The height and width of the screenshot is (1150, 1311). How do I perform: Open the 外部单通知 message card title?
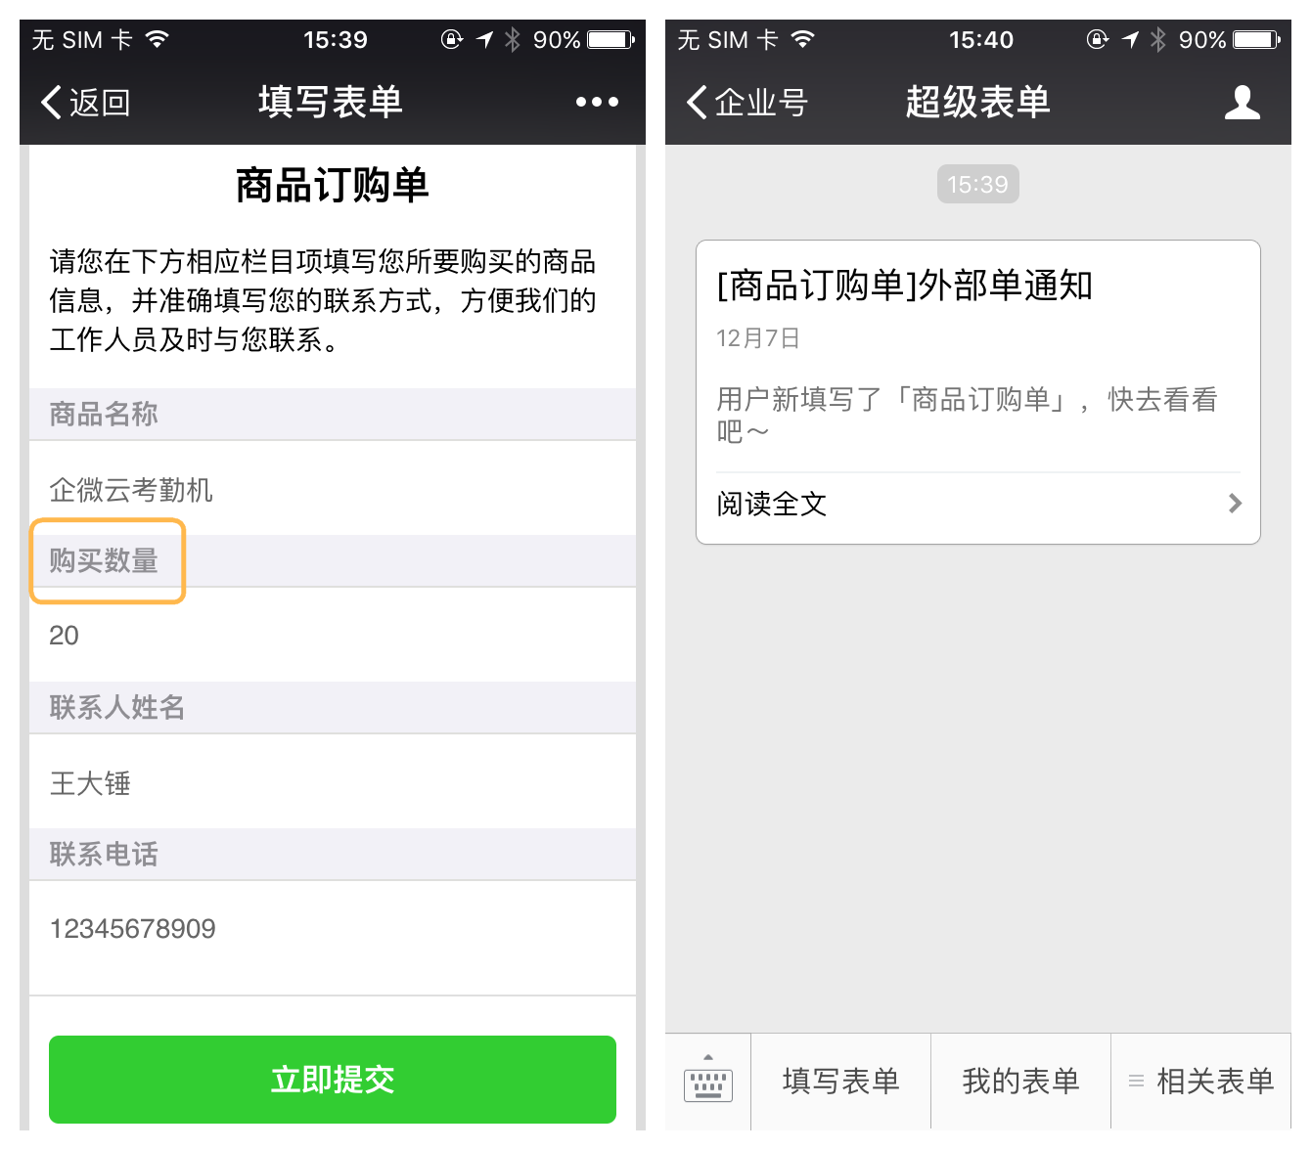click(904, 286)
